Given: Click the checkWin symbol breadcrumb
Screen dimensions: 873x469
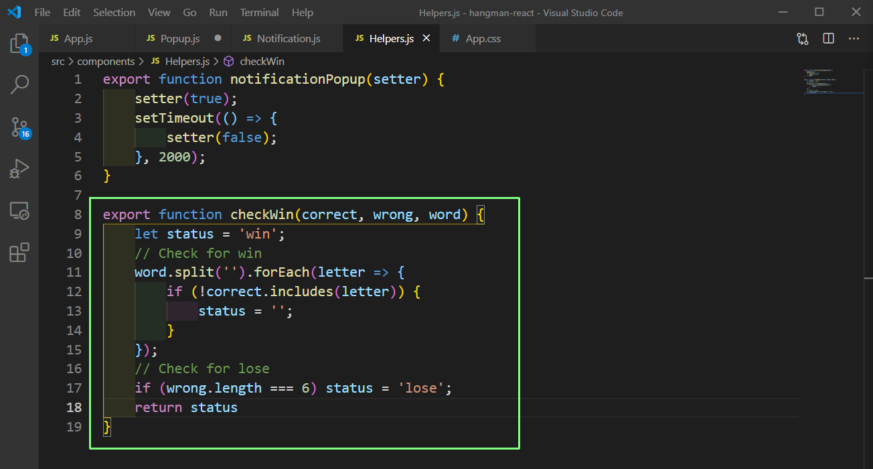Looking at the screenshot, I should [x=254, y=61].
